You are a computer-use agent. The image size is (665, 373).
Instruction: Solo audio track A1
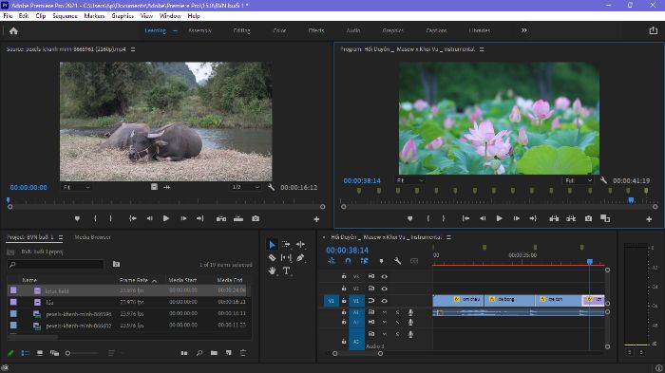(x=397, y=312)
